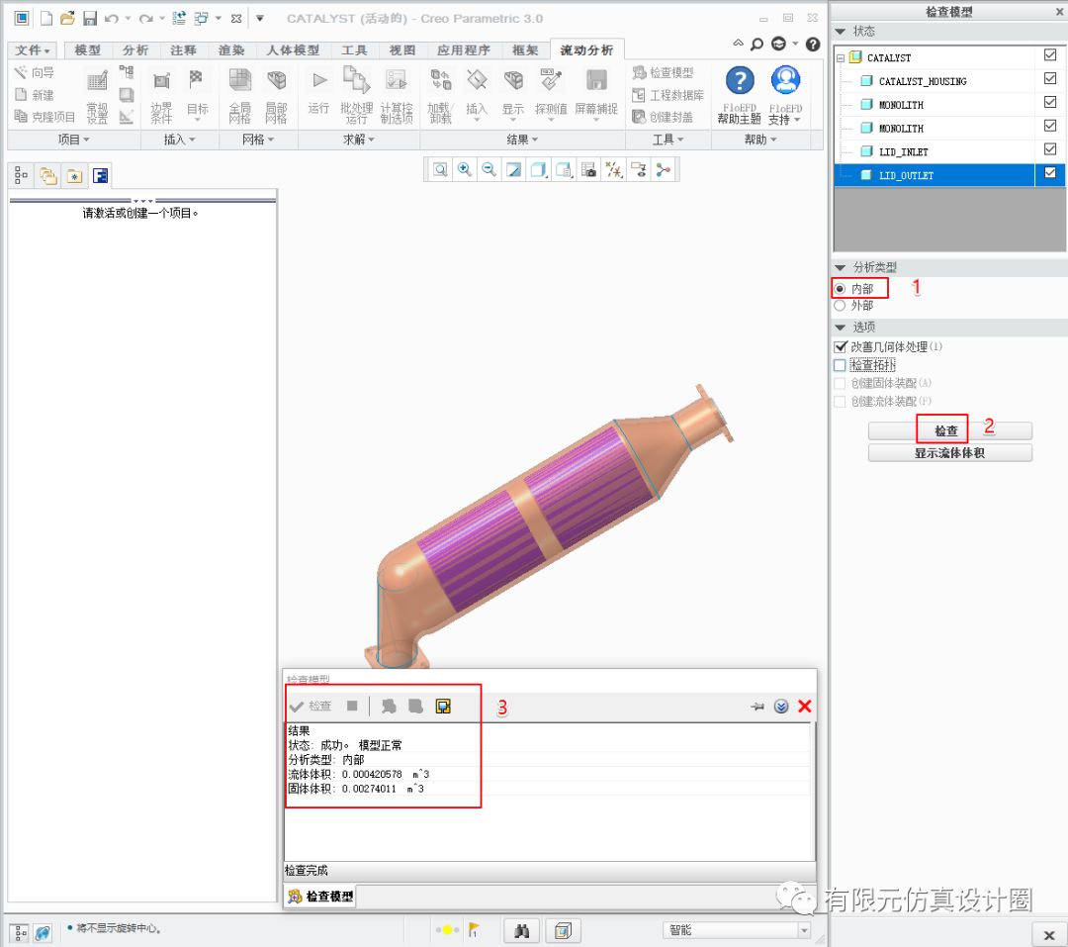The image size is (1068, 947).
Task: Select CATALYST_HOUSING in component tree
Action: click(922, 81)
